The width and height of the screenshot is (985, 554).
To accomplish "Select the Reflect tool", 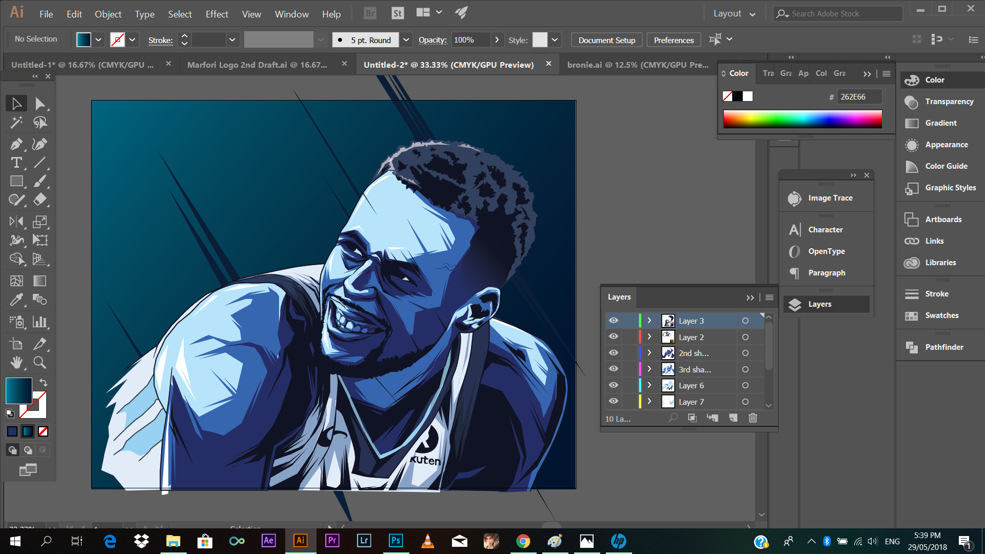I will pyautogui.click(x=16, y=222).
